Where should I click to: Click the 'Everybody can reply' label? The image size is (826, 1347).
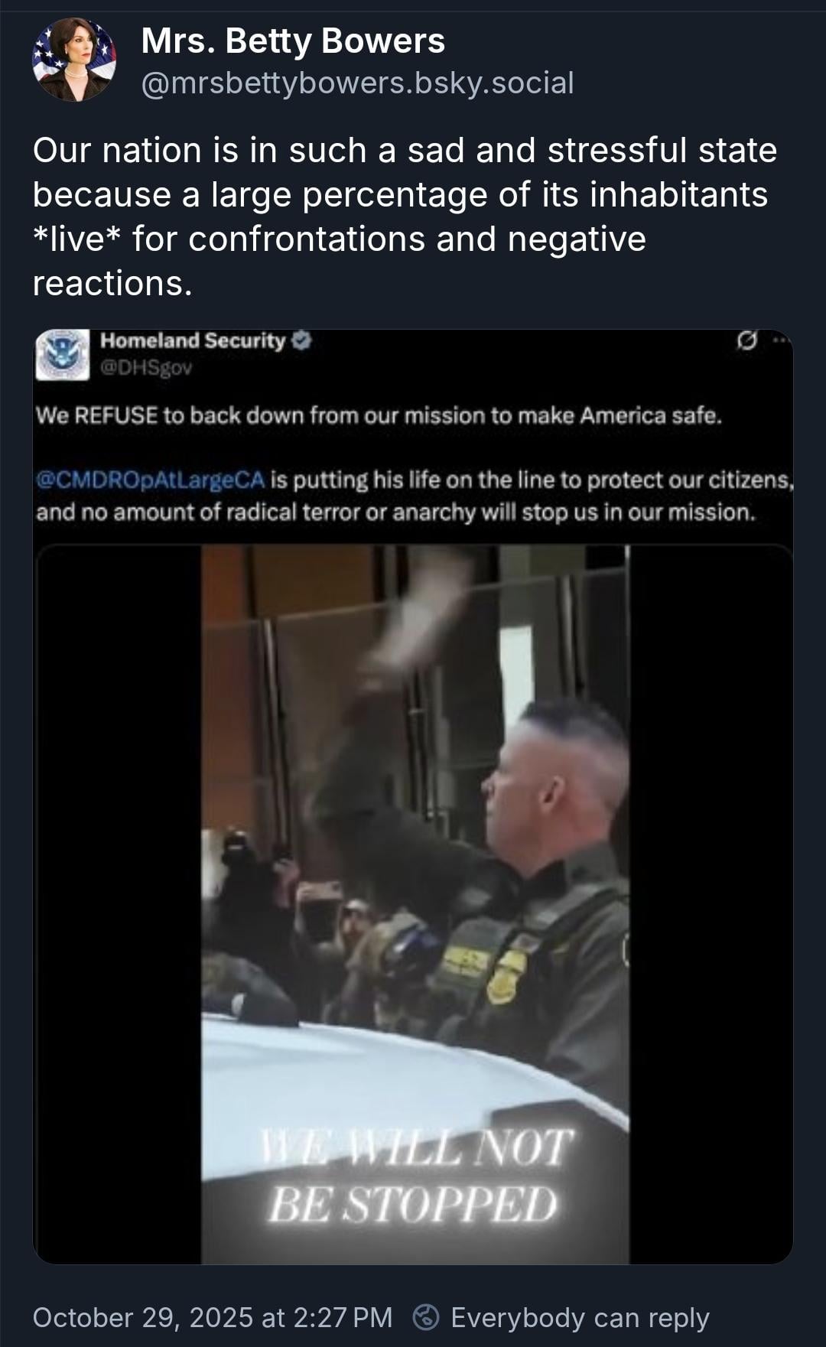(x=580, y=1317)
